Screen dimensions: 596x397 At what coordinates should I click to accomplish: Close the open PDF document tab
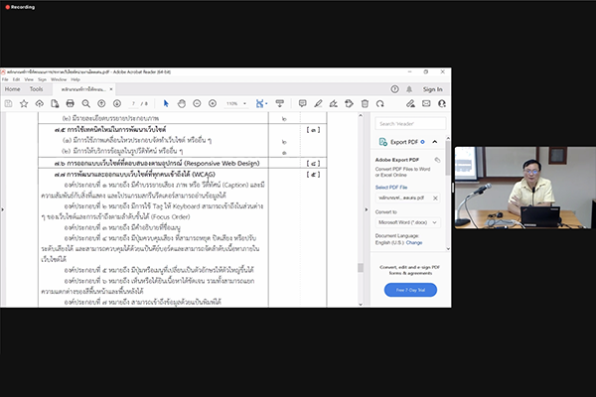pos(111,89)
